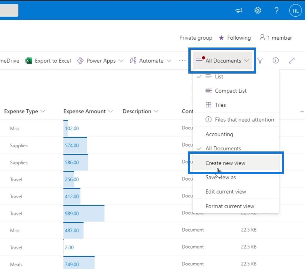Expand the Automate chevron

pyautogui.click(x=169, y=61)
